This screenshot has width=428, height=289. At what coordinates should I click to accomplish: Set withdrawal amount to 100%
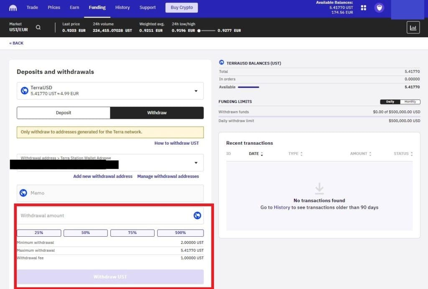[180, 233]
